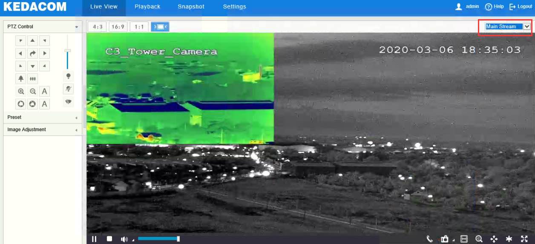Mute the speaker audio icon

coord(124,239)
